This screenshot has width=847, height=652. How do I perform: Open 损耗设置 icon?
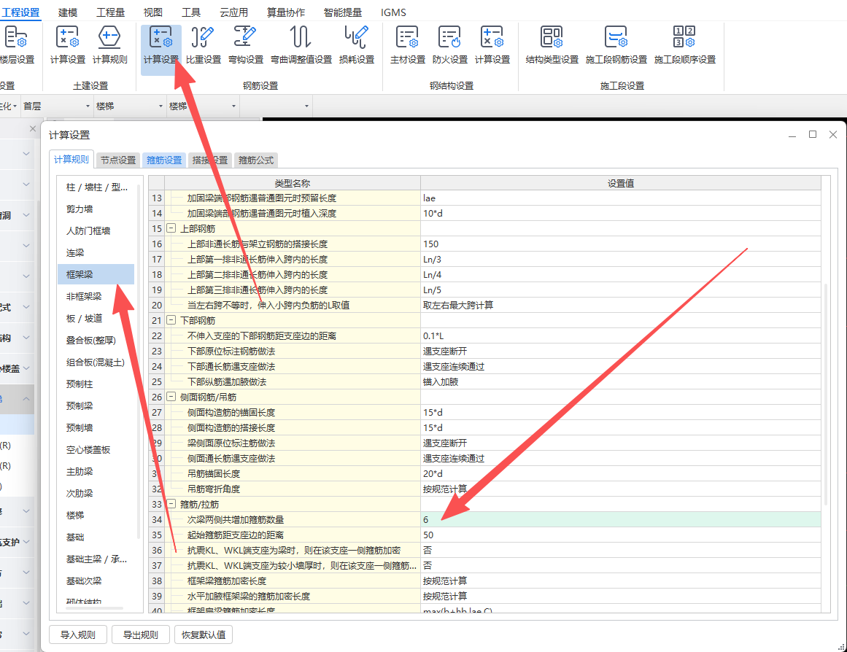357,45
